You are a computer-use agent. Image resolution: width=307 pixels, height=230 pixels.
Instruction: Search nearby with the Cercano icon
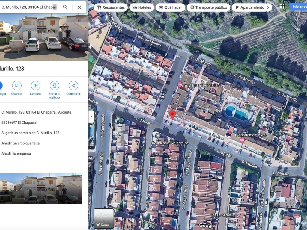[36, 88]
